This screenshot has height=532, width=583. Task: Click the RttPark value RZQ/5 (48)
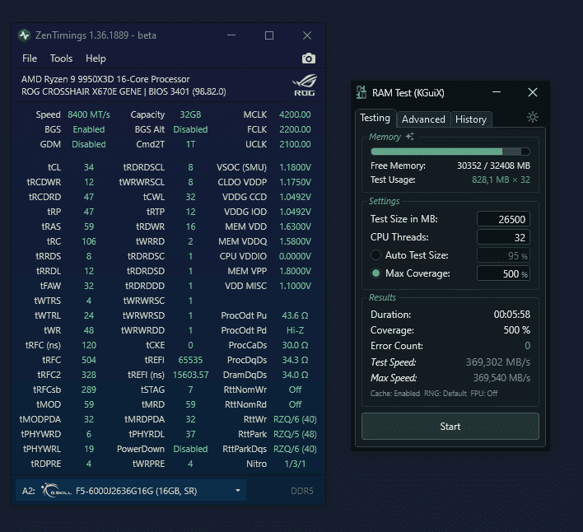(295, 434)
